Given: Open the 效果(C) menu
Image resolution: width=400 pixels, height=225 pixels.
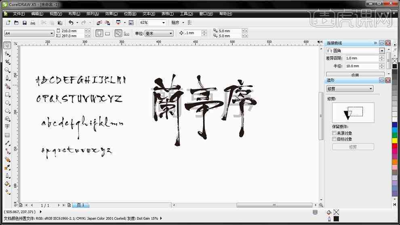Looking at the screenshot, I should coord(112,14).
